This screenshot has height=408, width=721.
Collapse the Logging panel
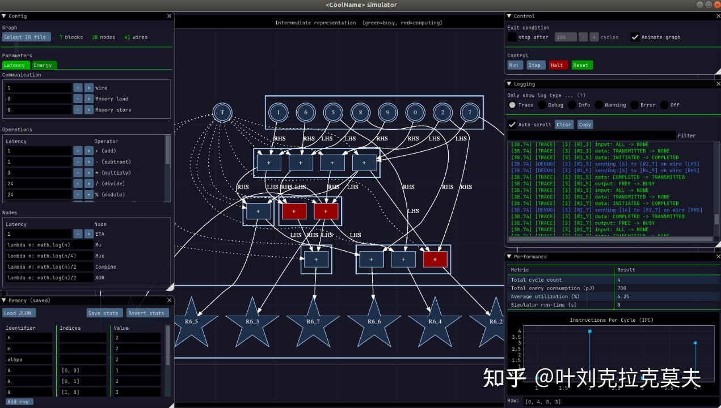click(509, 83)
